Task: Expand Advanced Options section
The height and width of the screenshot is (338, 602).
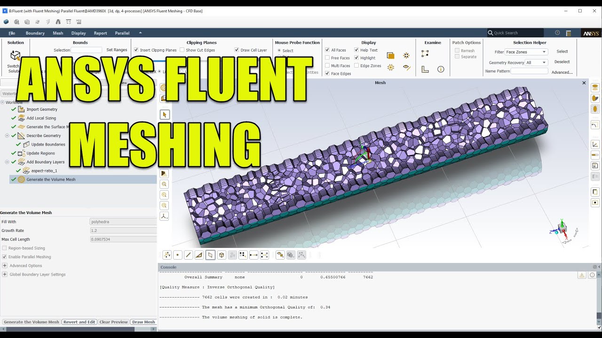Action: pyautogui.click(x=5, y=266)
